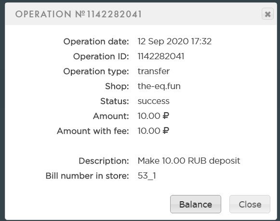280x221 pixels.
Task: Click the Amount with fee value
Action: point(153,131)
